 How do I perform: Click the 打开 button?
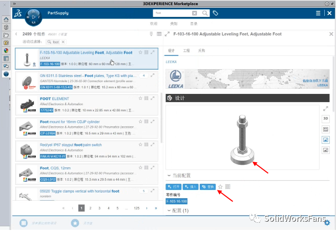173,187
